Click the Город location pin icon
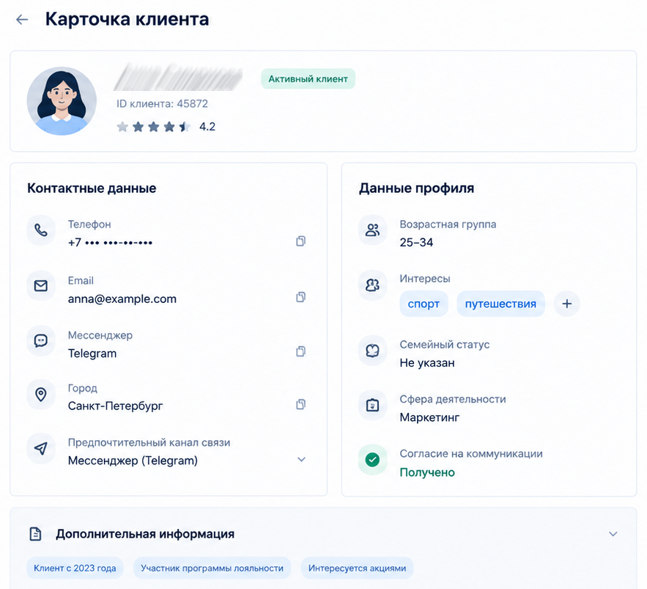 (x=41, y=395)
